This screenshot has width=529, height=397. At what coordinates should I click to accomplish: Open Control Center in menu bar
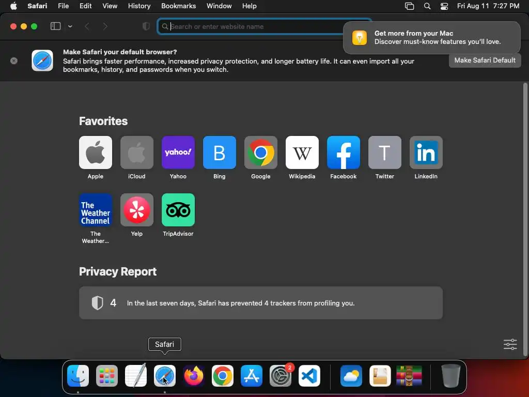click(x=444, y=6)
